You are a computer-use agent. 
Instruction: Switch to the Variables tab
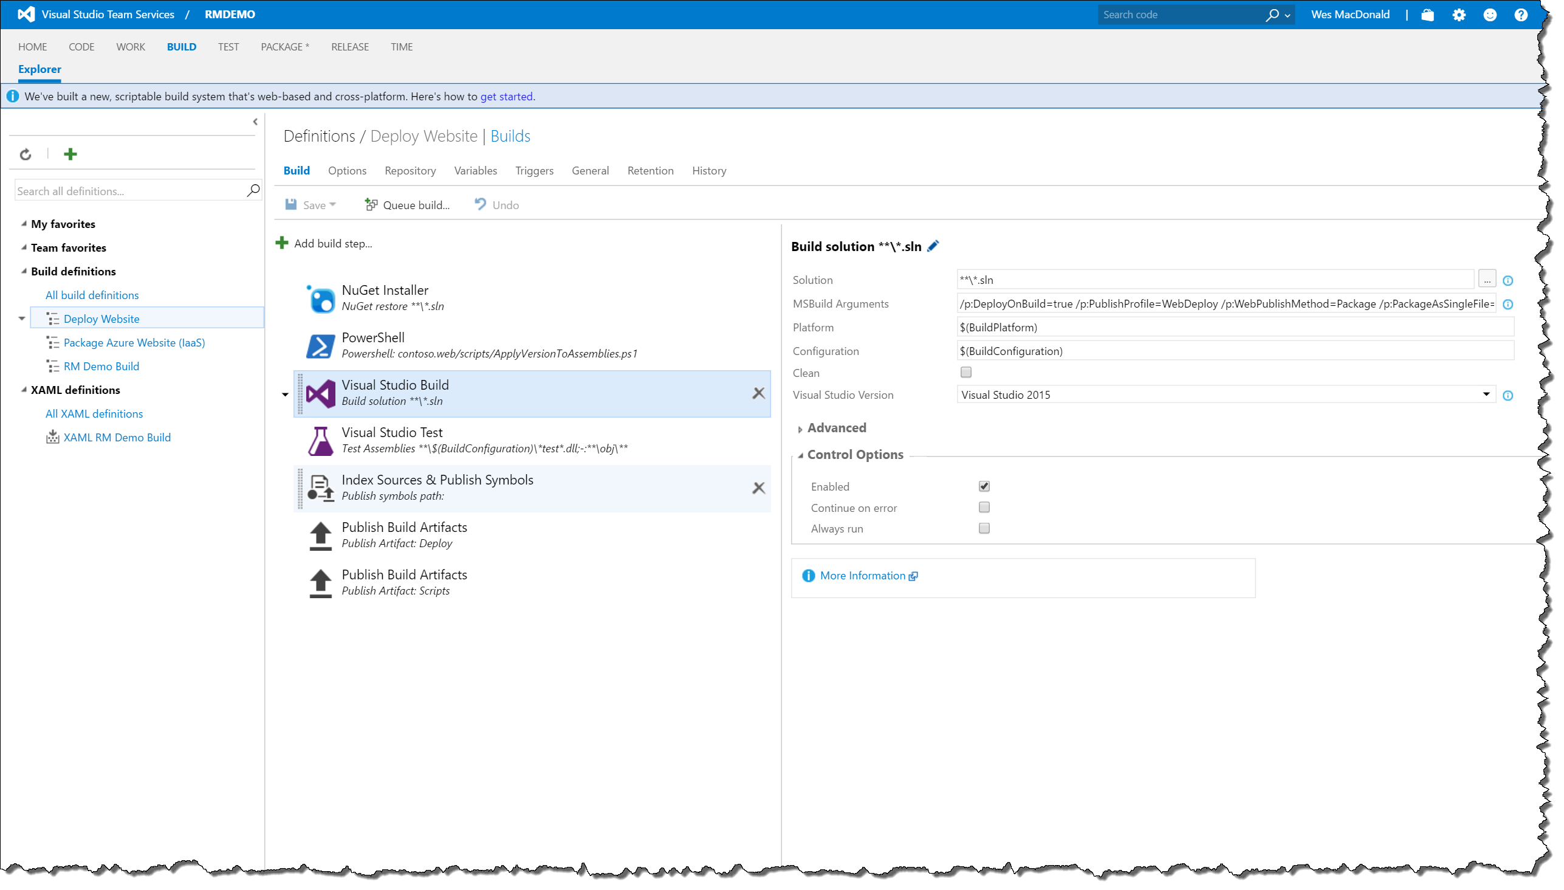pyautogui.click(x=475, y=171)
